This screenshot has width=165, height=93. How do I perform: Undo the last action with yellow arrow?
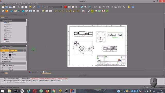[30, 7]
